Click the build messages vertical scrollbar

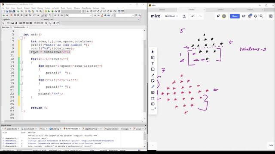(x=144, y=139)
